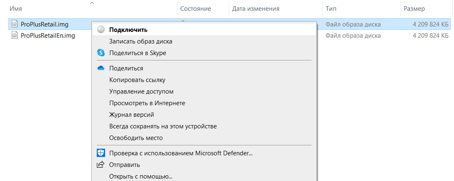This screenshot has height=181, width=454.
Task: Open the Открыть с помощью... item
Action: [140, 176]
